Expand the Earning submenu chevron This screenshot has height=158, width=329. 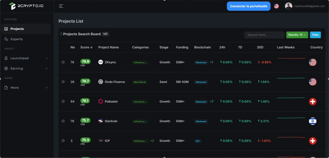[x=47, y=68]
